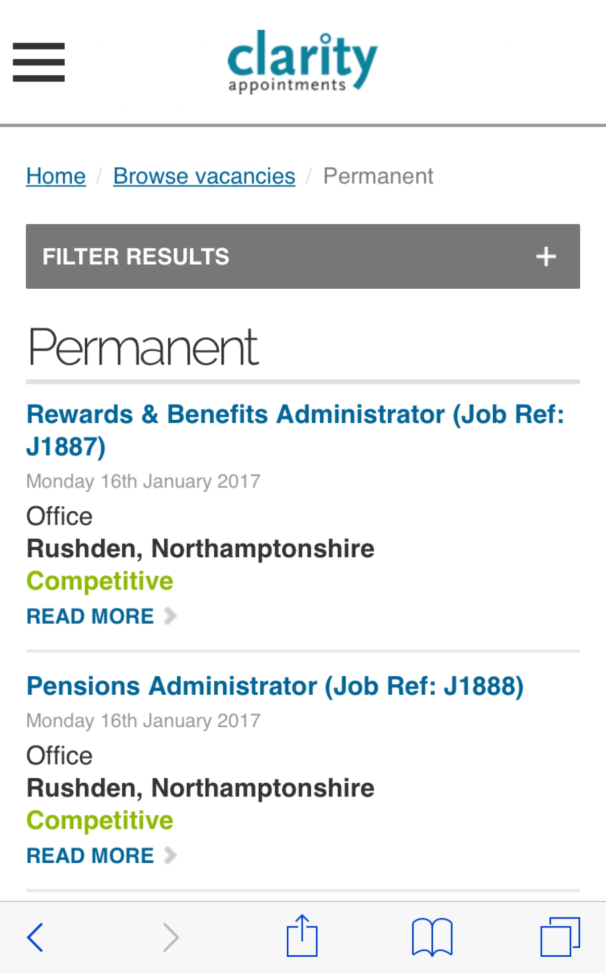Click READ MORE under Pensions Administrator
The image size is (606, 973).
click(89, 855)
